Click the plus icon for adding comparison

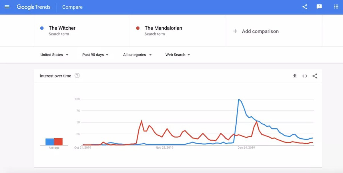pos(235,31)
